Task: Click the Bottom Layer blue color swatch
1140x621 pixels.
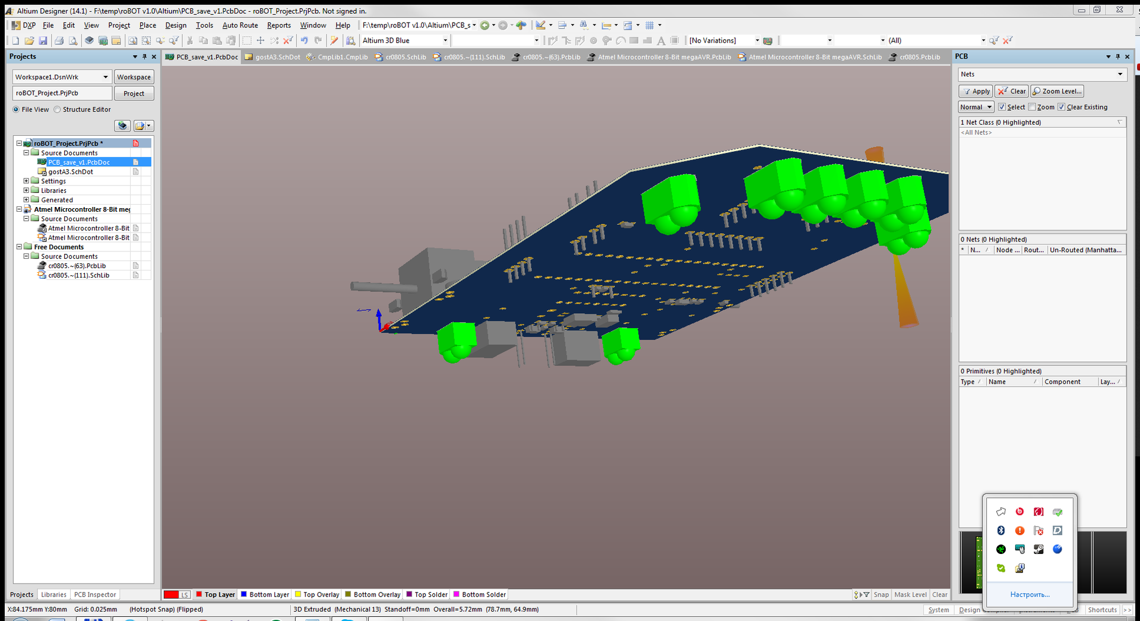Action: (243, 594)
